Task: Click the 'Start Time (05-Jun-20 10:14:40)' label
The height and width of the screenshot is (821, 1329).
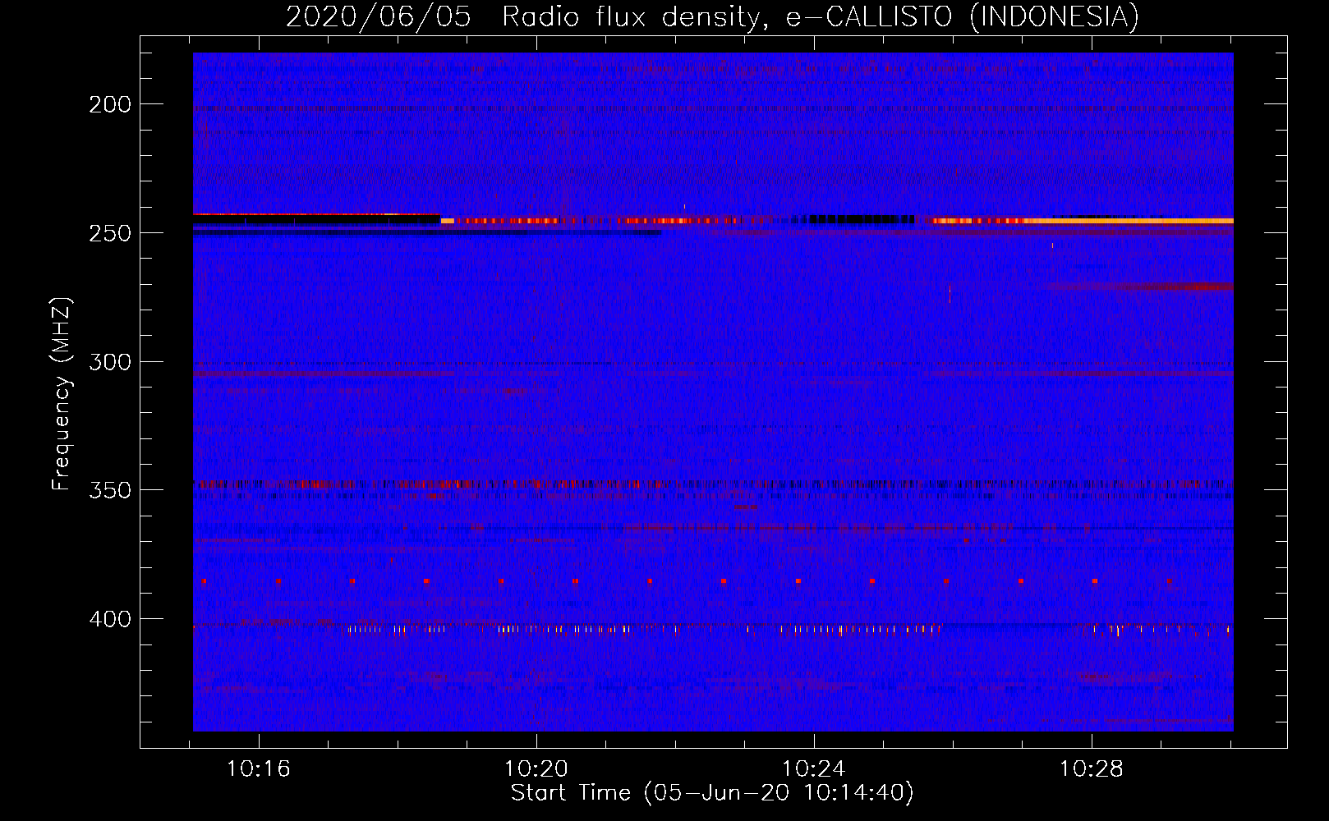Action: click(712, 793)
